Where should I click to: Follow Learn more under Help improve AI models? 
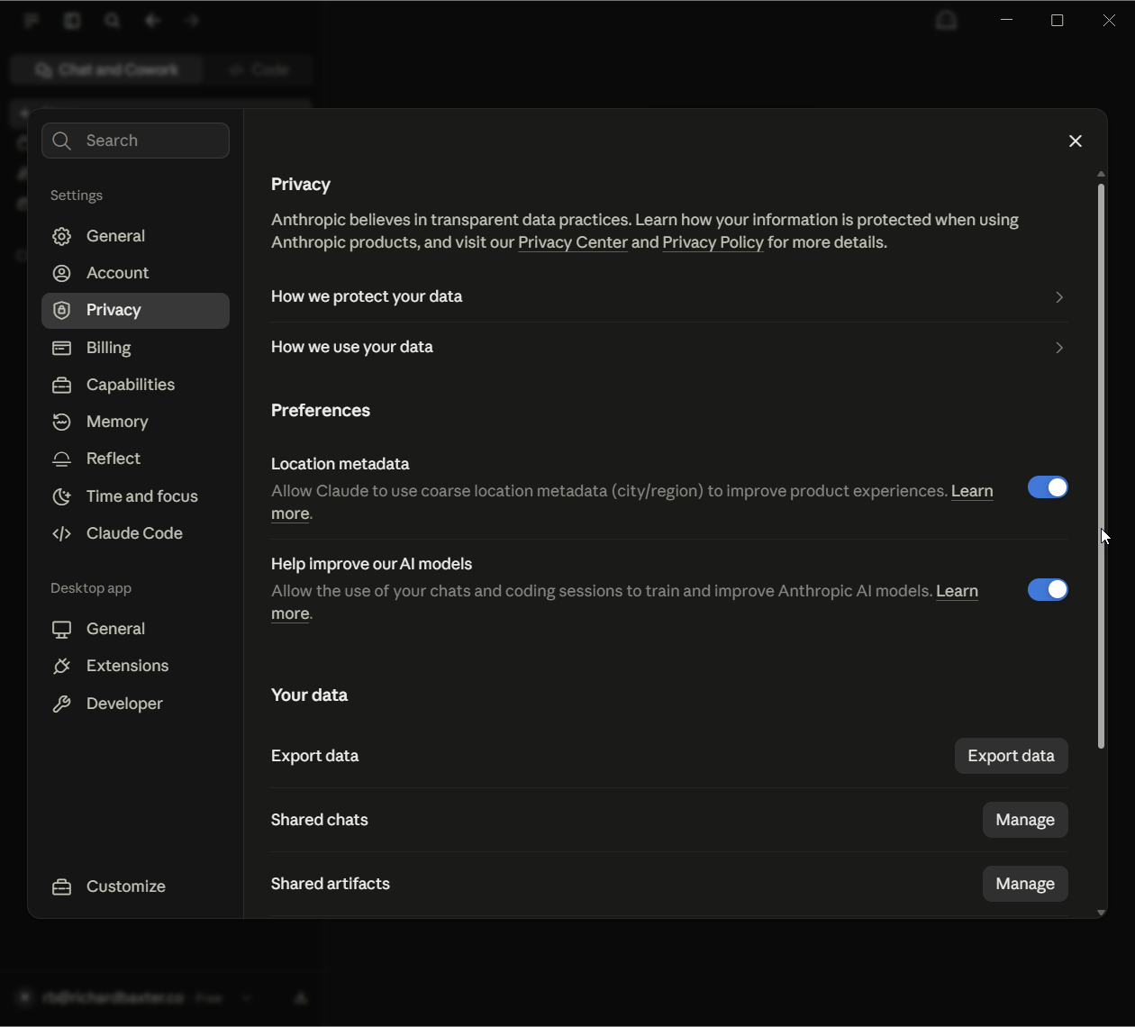[957, 591]
